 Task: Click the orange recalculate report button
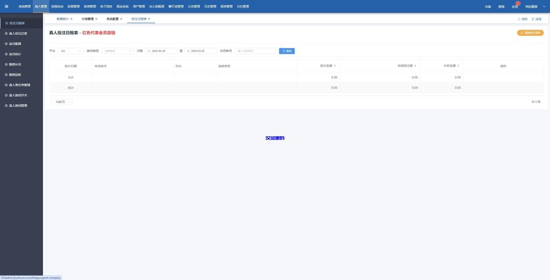530,33
